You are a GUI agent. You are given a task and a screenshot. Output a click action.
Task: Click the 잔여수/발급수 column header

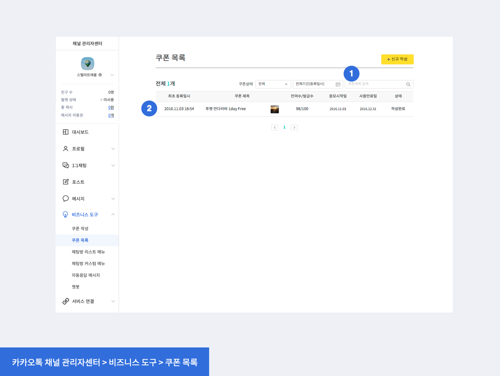(302, 96)
